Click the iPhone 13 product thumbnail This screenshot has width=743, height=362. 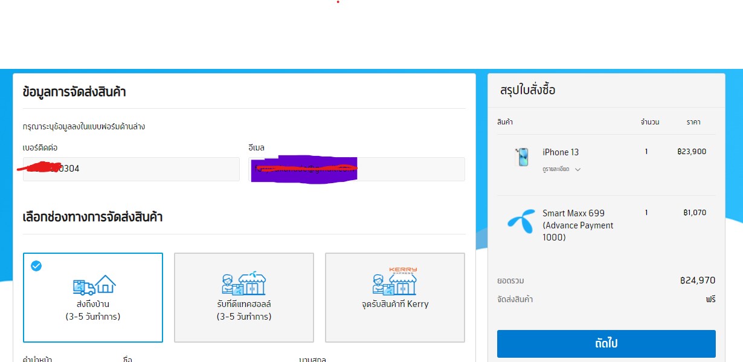522,157
